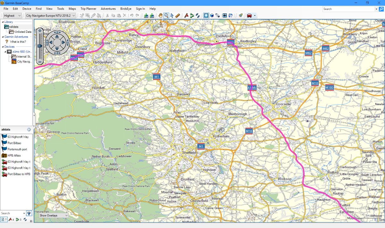Select the City Navigator device map item
This screenshot has width=385, height=228.
tap(21, 61)
